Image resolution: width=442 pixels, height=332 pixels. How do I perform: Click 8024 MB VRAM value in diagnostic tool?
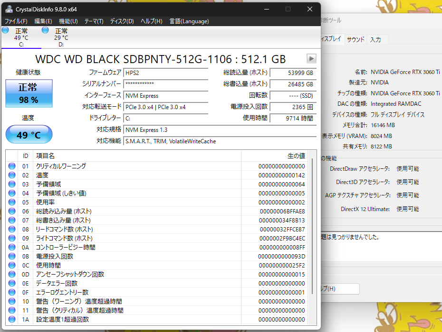381,136
